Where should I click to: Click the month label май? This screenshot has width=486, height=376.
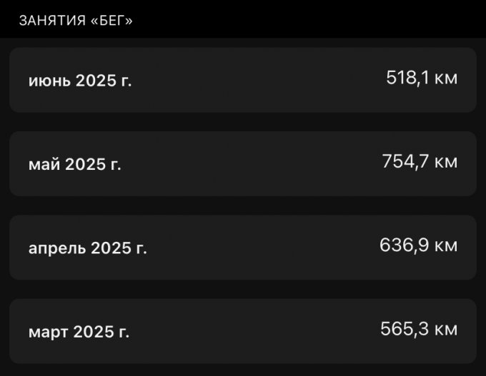coord(44,165)
